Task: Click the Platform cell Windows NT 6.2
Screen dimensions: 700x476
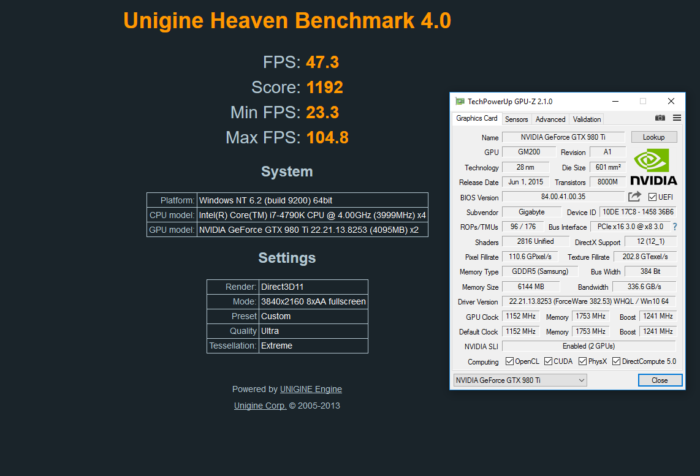Action: [313, 200]
